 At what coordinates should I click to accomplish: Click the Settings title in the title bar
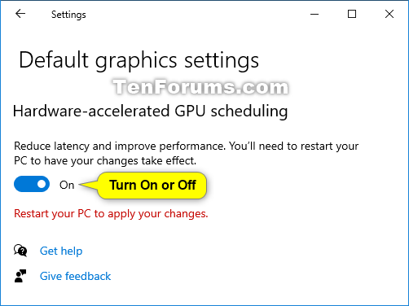tap(68, 15)
